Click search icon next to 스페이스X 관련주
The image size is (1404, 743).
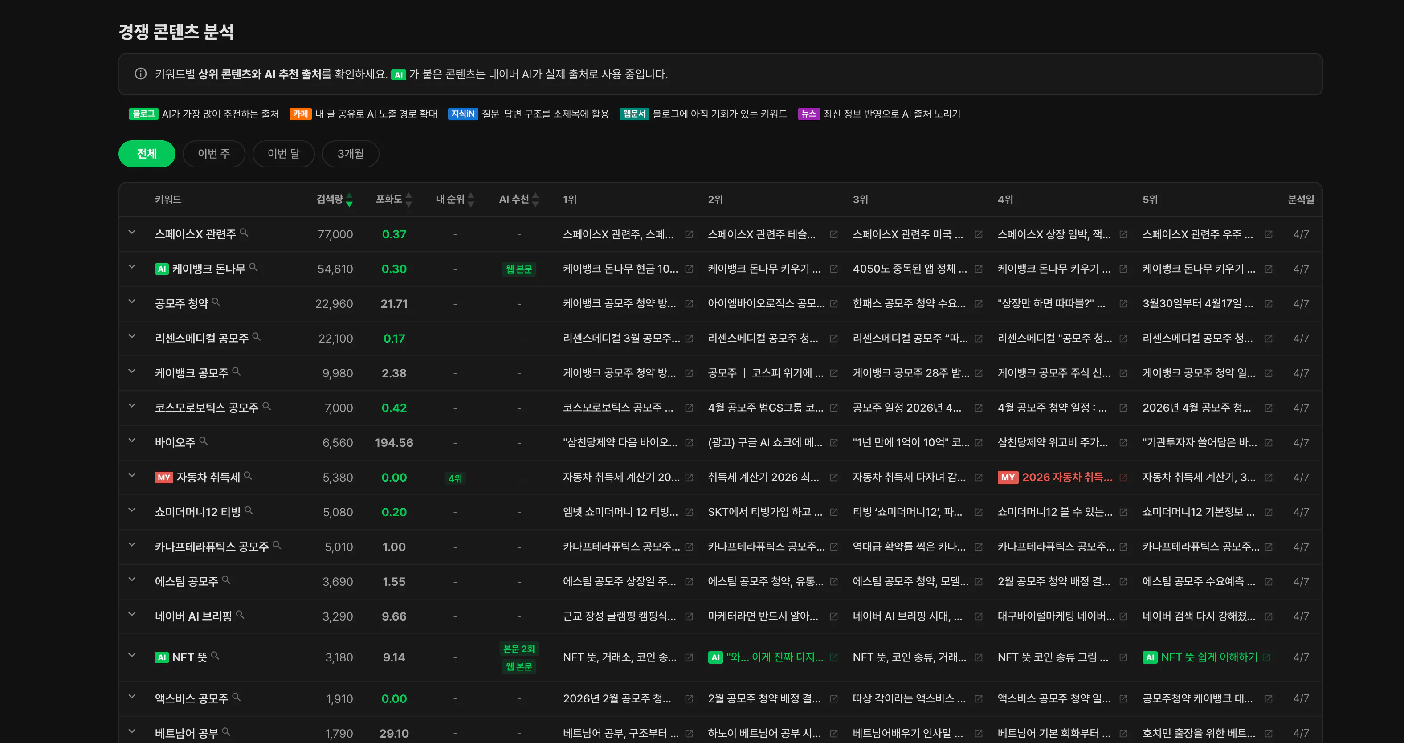(x=244, y=233)
